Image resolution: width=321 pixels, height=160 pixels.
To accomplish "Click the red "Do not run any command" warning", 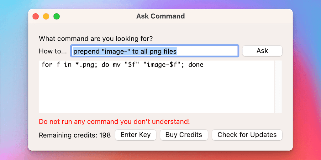I will coord(114,122).
